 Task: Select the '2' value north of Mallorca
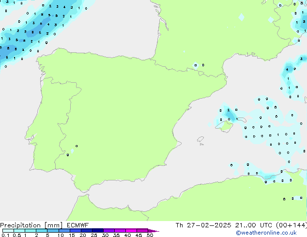tap(228, 110)
